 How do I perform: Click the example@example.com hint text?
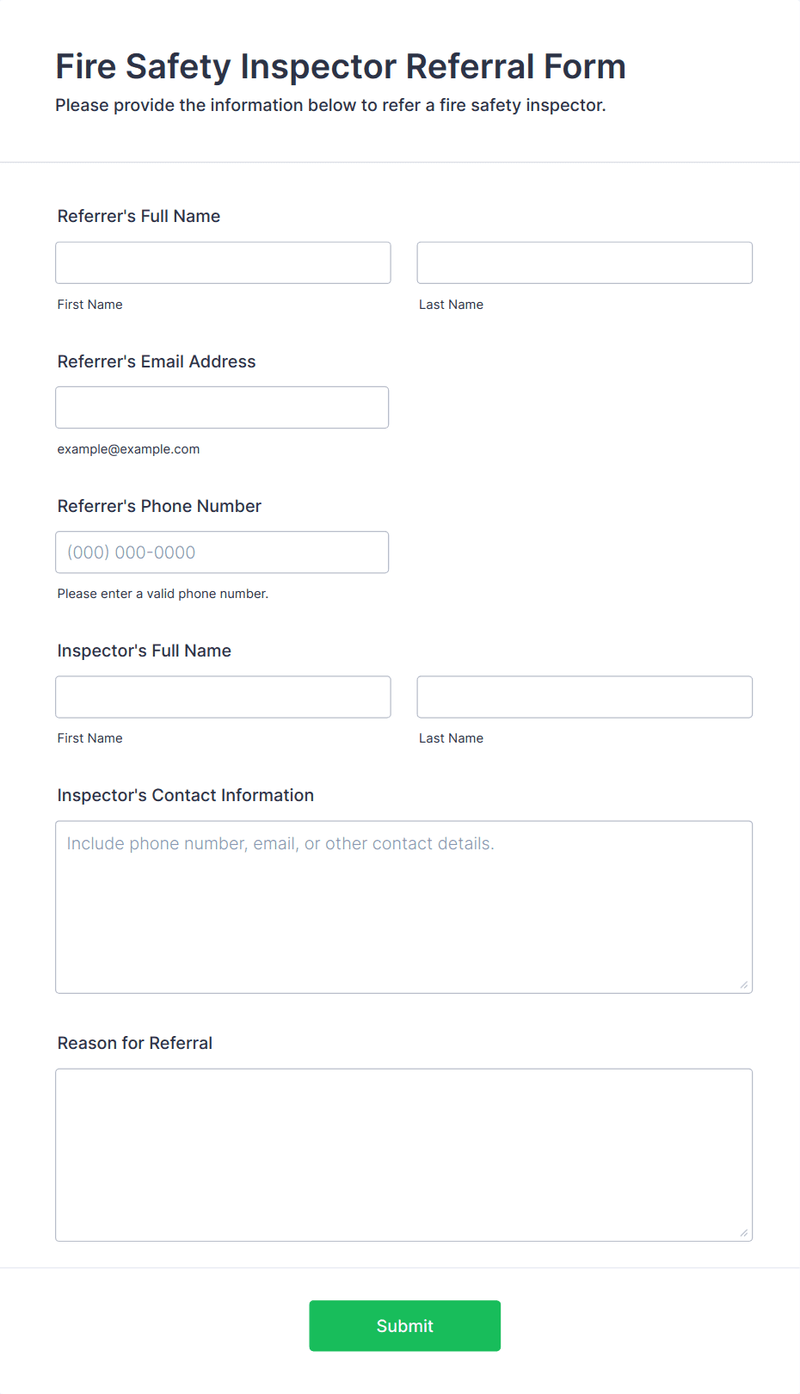point(128,449)
